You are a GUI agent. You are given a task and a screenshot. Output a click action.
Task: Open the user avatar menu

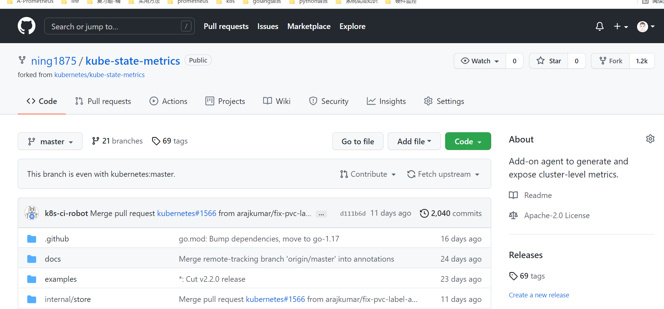point(646,26)
